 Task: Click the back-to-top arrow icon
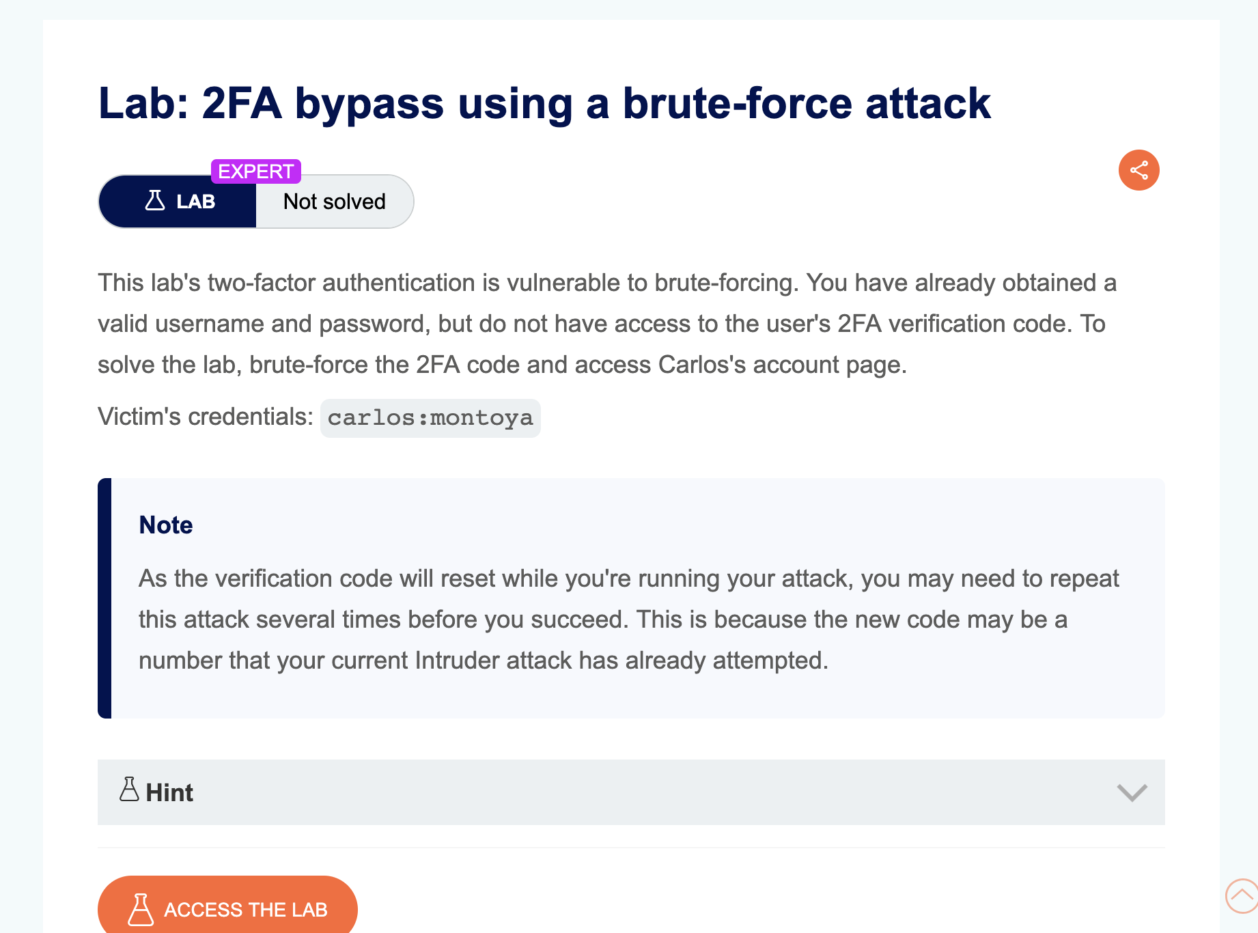coord(1242,895)
